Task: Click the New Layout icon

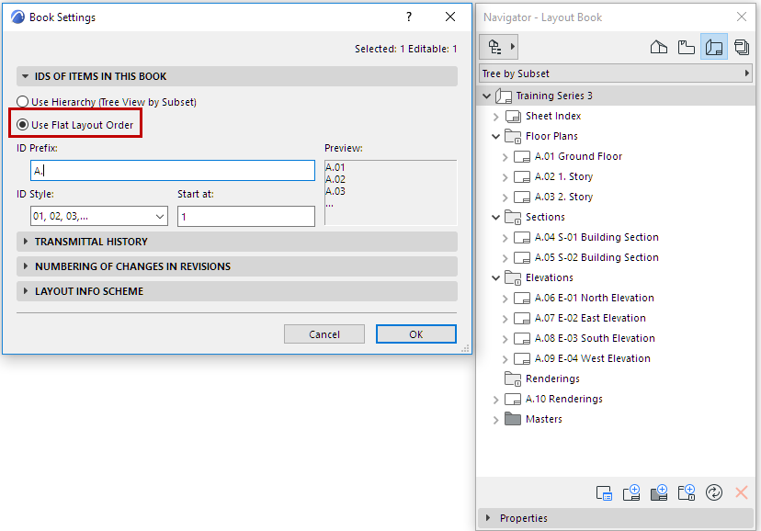Action: click(631, 493)
